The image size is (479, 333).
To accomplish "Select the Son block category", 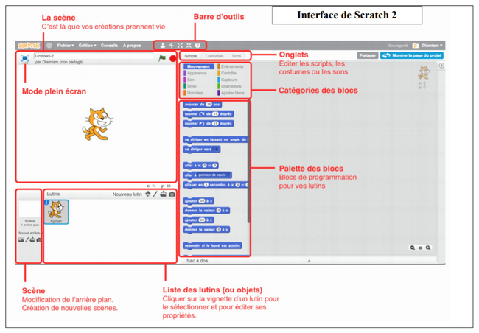I will pyautogui.click(x=189, y=80).
